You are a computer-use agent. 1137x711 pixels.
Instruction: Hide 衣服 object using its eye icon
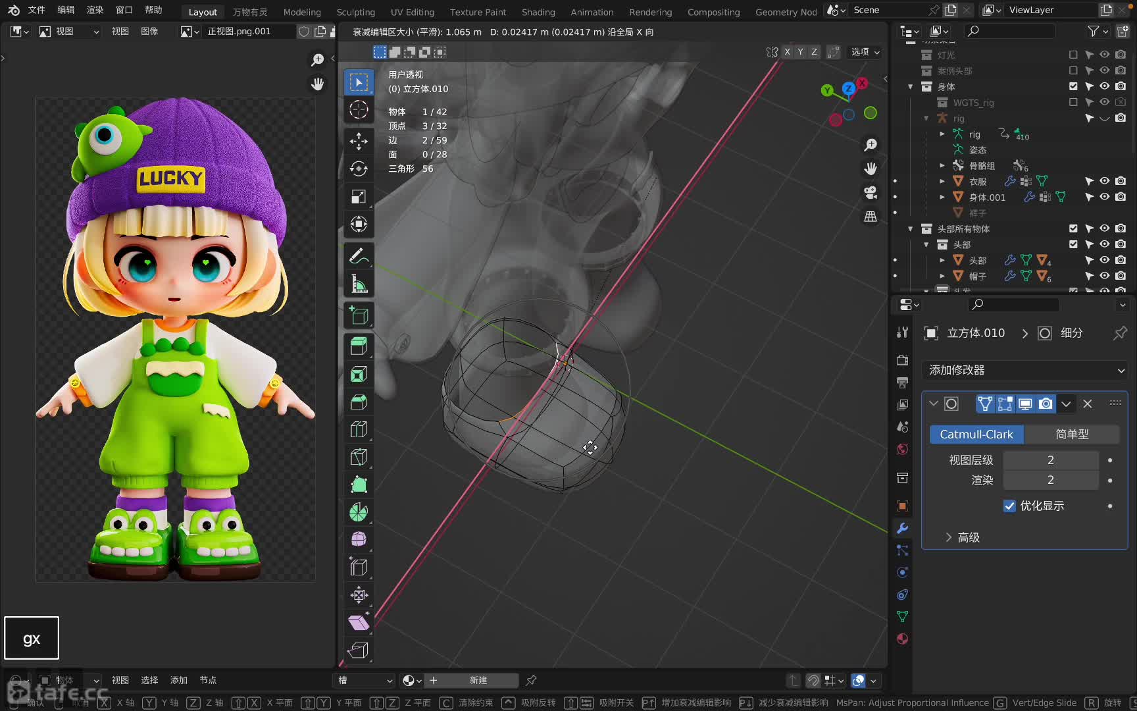(x=1105, y=181)
